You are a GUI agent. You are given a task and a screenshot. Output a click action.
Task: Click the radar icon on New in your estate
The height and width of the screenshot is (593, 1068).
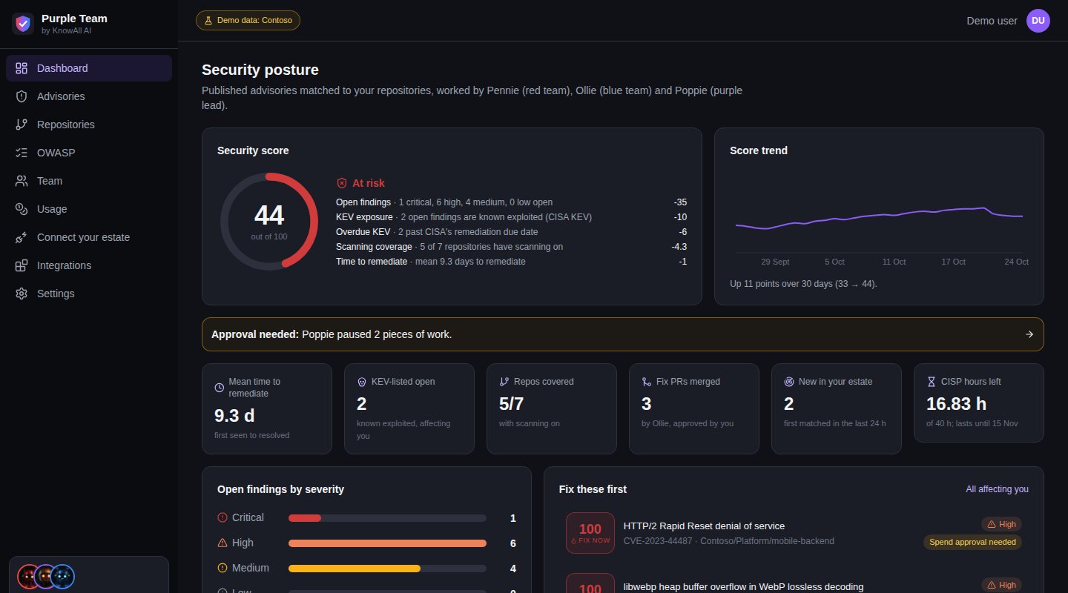789,382
